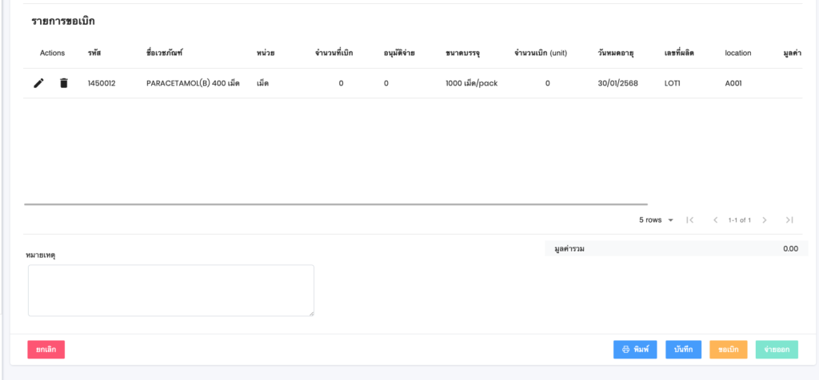
Task: Click the blue พิมพ์ print button
Action: [x=635, y=349]
